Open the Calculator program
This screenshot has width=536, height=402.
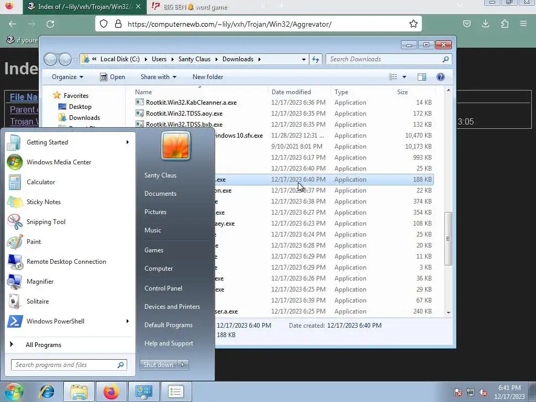[x=70, y=182]
